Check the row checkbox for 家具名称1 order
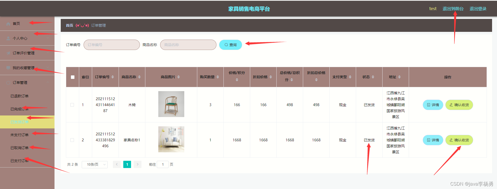The image size is (497, 189). coord(72,140)
